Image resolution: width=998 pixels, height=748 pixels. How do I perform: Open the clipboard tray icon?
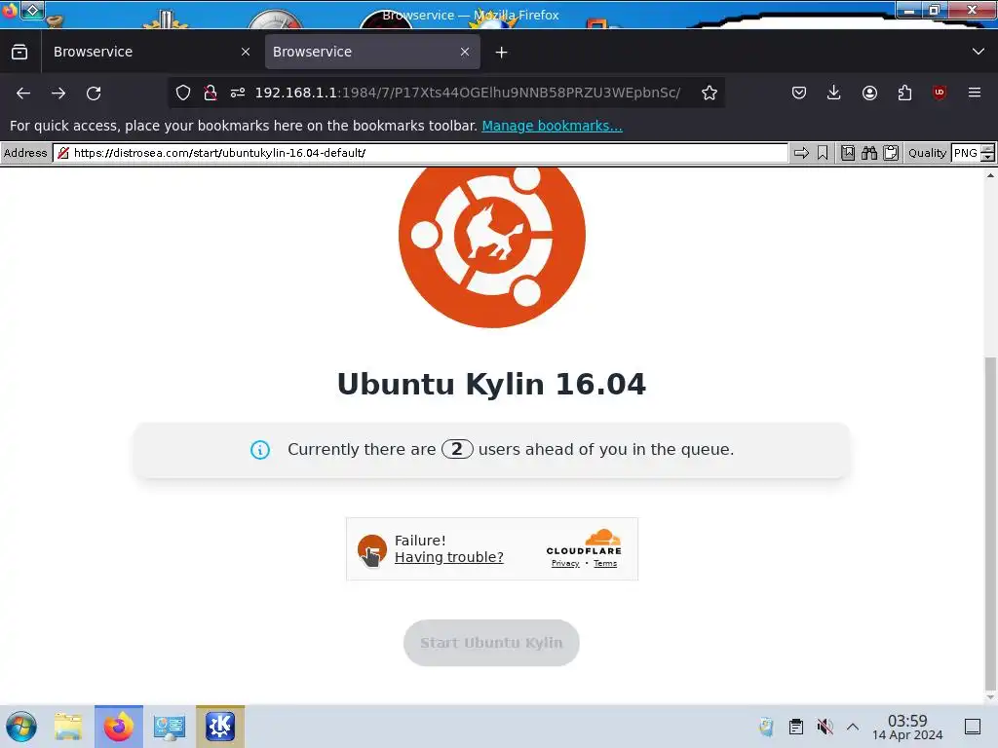pos(795,727)
